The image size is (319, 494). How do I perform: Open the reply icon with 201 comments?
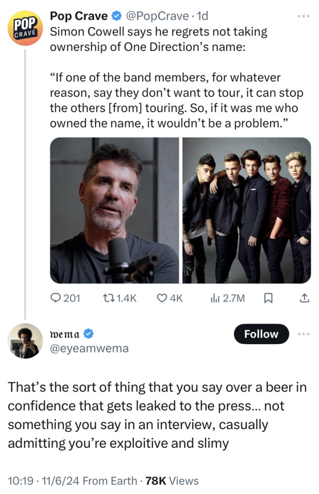pos(56,298)
